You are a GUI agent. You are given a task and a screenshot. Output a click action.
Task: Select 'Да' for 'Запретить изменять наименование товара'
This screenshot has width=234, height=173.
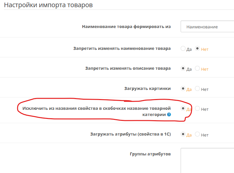click(x=183, y=49)
